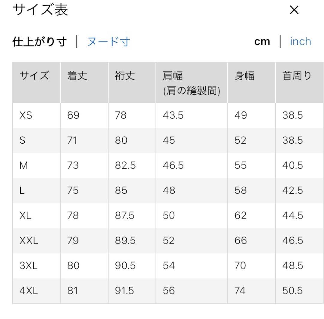The width and height of the screenshot is (324, 319).
Task: Click the 82.5 裄丈 value for M
Action: 125,165
